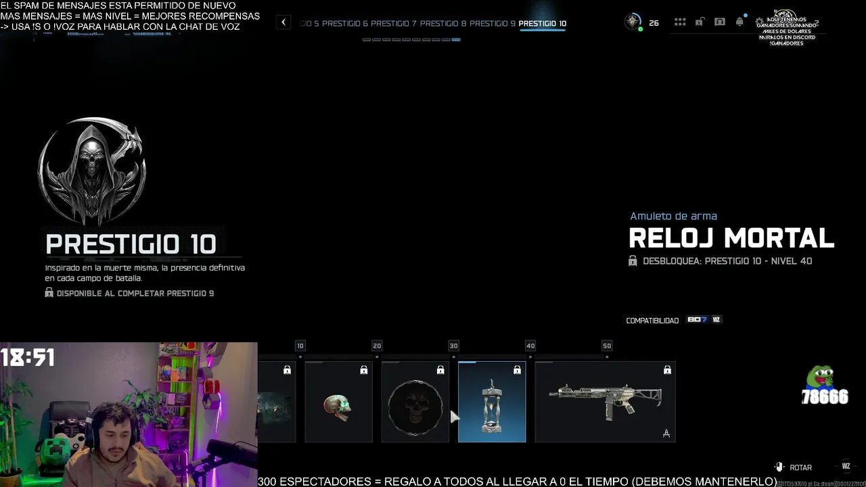Click the Disponible al completar Prestigio 9 text
This screenshot has height=487, width=866.
click(x=135, y=294)
